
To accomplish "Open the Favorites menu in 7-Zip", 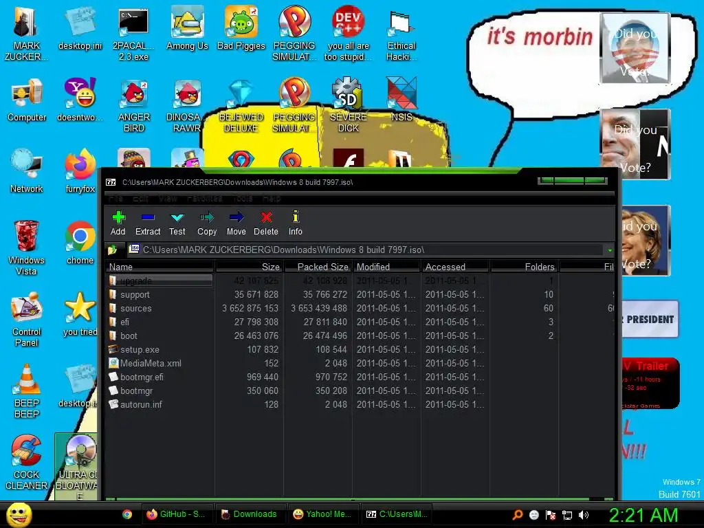I will click(204, 199).
